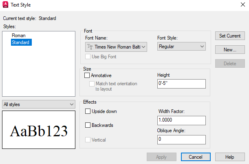Image resolution: width=249 pixels, height=164 pixels.
Task: Toggle the Vertical effect checkbox
Action: click(x=88, y=140)
